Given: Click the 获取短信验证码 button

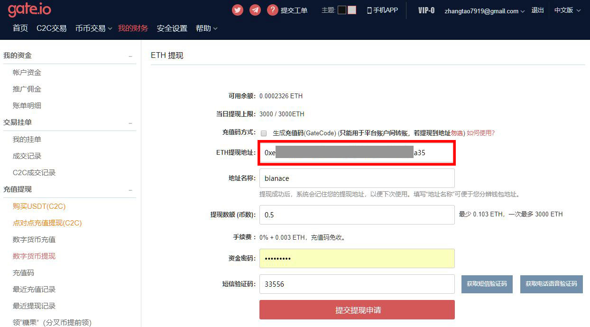Looking at the screenshot, I should click(487, 284).
